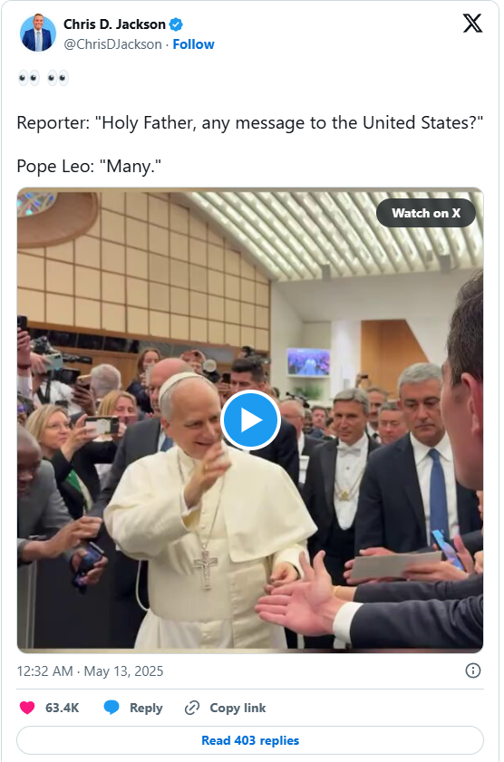Play the embedded Pope Leo video

pos(250,420)
